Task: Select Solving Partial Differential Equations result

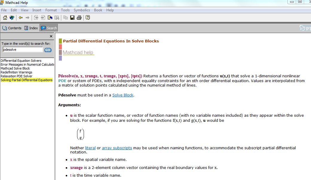Action: (27, 80)
